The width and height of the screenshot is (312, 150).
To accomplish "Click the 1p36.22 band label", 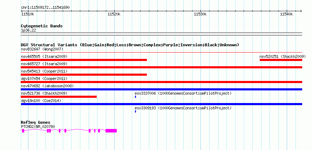I will (28, 30).
